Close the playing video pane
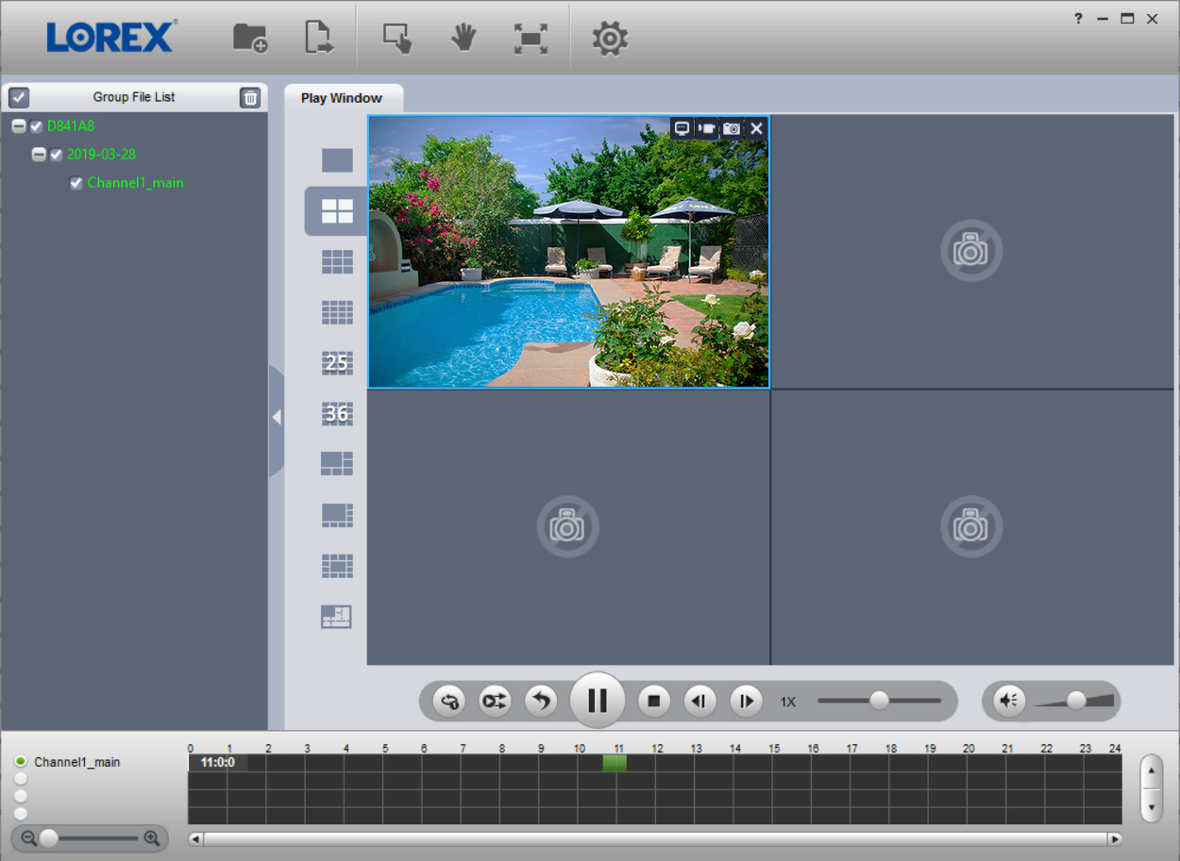The height and width of the screenshot is (861, 1180). 756,128
